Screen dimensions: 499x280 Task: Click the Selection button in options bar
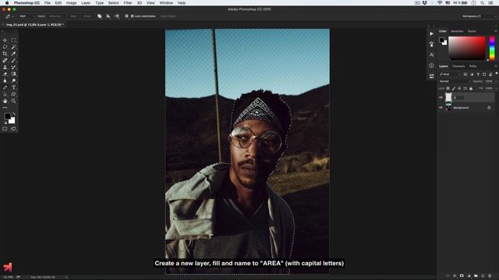click(x=55, y=16)
